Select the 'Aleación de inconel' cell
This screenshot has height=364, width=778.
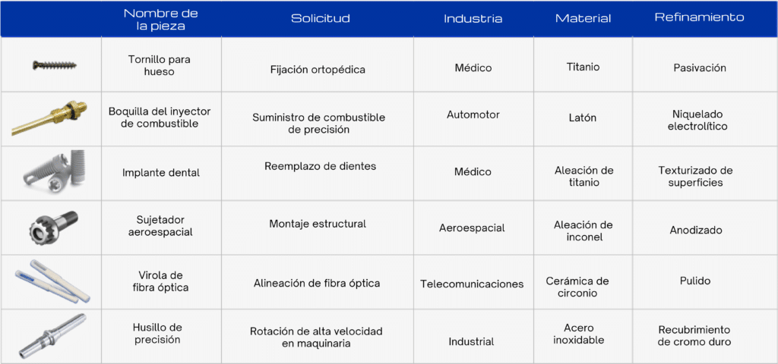click(x=583, y=231)
